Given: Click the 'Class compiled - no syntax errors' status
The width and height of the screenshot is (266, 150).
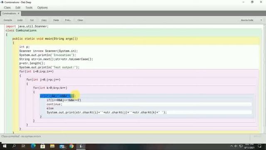Looking at the screenshot, I should [x=21, y=136].
